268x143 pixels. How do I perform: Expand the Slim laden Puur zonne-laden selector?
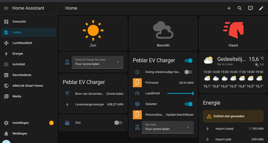pyautogui.click(x=168, y=127)
